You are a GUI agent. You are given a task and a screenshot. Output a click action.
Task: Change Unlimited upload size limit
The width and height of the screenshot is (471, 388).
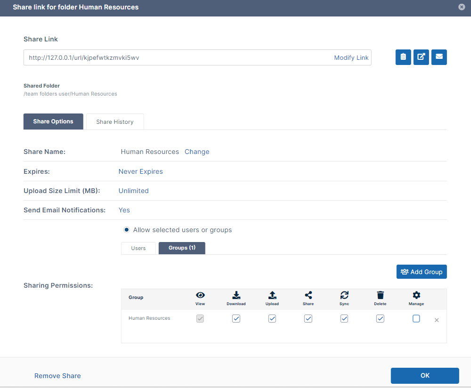point(133,191)
